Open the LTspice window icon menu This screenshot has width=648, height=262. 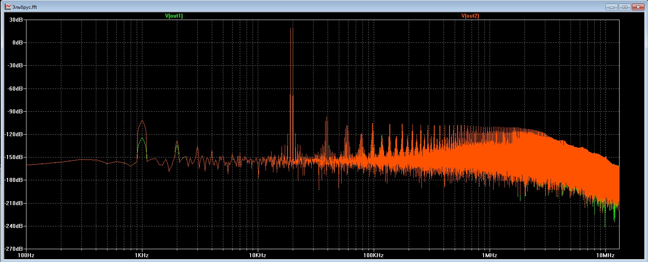pyautogui.click(x=8, y=7)
